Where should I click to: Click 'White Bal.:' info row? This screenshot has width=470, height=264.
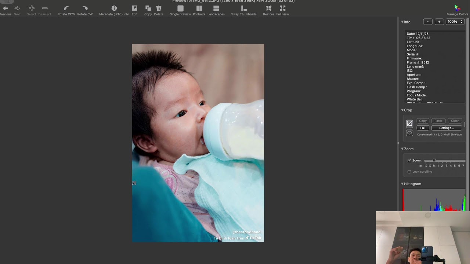415,99
